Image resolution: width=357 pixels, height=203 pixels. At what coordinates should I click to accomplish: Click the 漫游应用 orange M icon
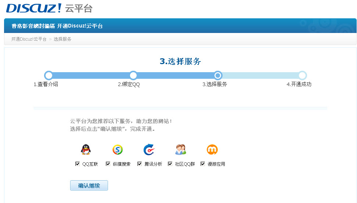pyautogui.click(x=212, y=150)
